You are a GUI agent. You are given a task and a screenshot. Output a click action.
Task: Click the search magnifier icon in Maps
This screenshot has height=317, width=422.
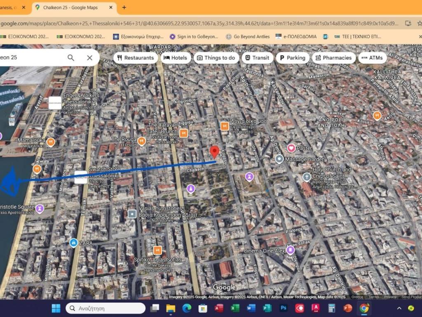point(71,58)
